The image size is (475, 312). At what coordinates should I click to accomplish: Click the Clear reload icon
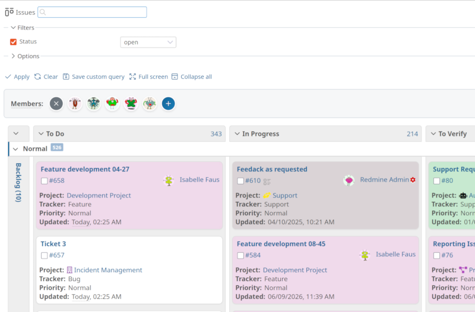point(37,77)
